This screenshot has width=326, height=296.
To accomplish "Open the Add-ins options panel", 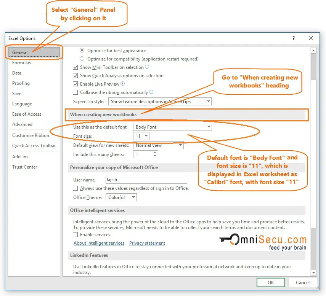I will coord(20,157).
